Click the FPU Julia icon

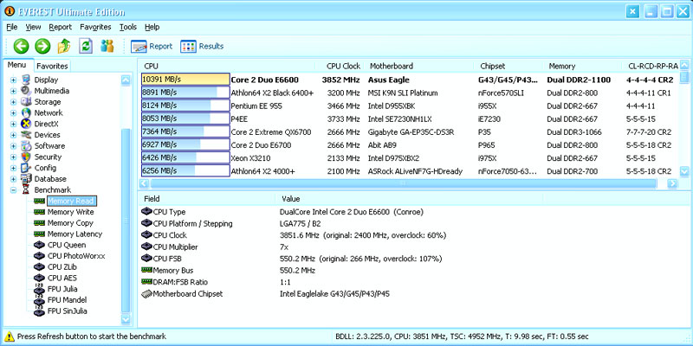39,290
